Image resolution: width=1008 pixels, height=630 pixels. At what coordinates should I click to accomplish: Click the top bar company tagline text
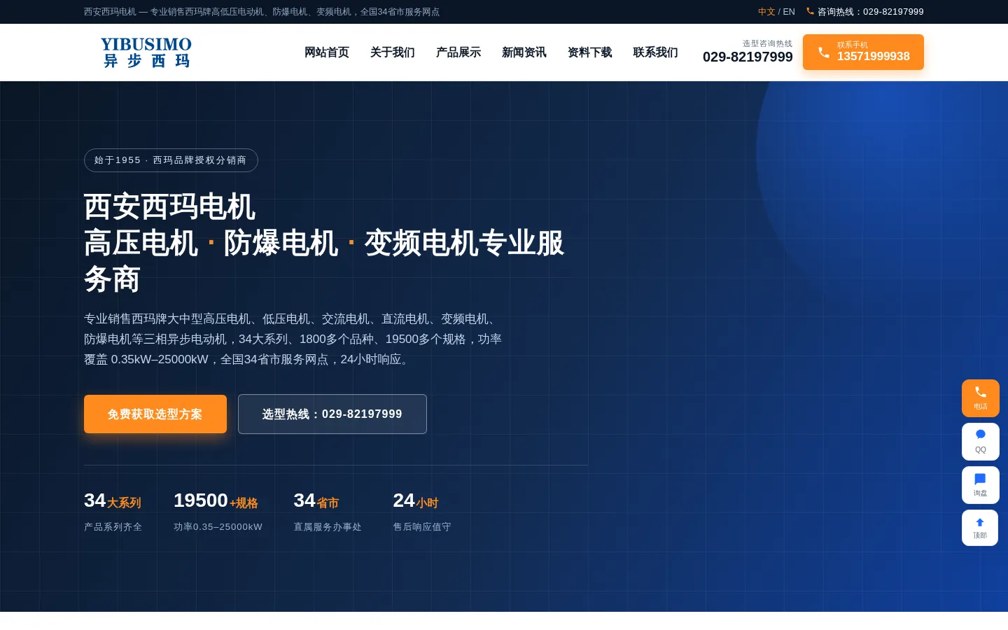click(x=262, y=12)
